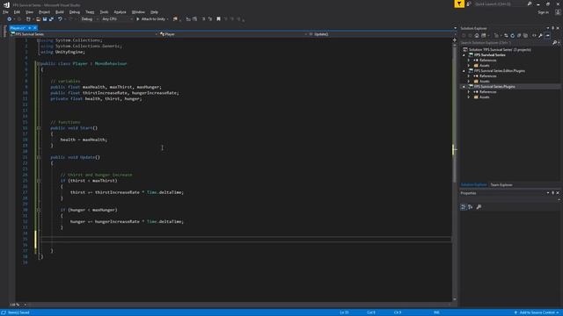This screenshot has height=316, width=563.
Task: Click the Save All toolbar icon
Action: click(51, 19)
